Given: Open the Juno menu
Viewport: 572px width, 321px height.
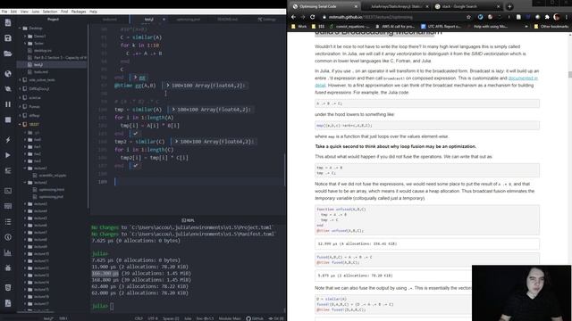Looking at the screenshot, I should [x=36, y=12].
